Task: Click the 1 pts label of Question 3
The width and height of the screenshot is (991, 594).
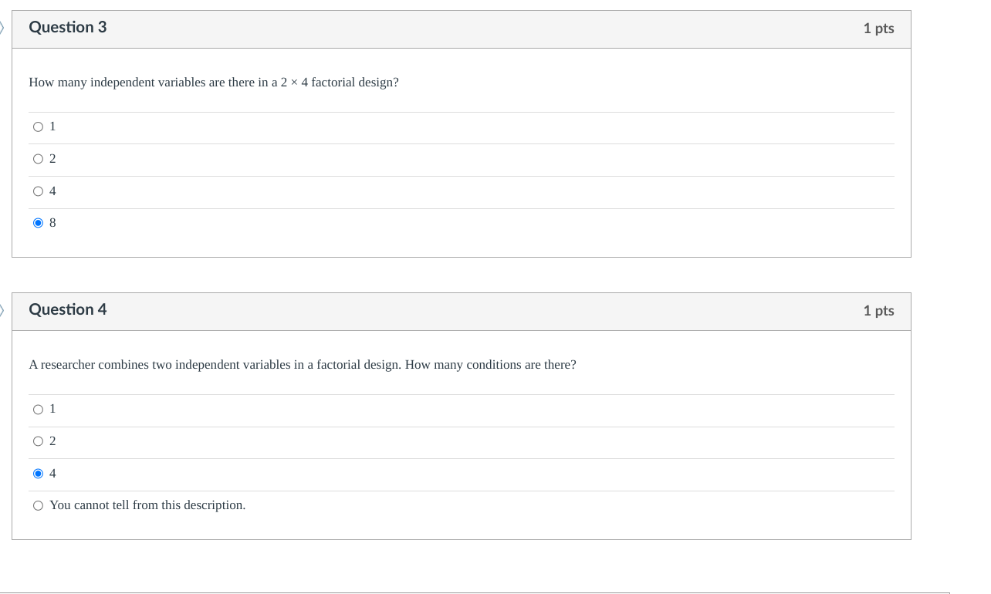Action: (878, 29)
